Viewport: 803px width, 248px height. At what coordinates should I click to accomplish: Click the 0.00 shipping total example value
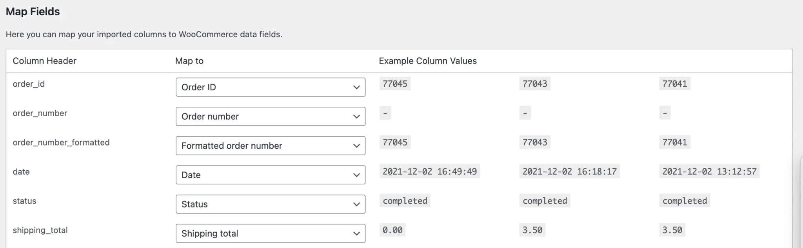[392, 230]
